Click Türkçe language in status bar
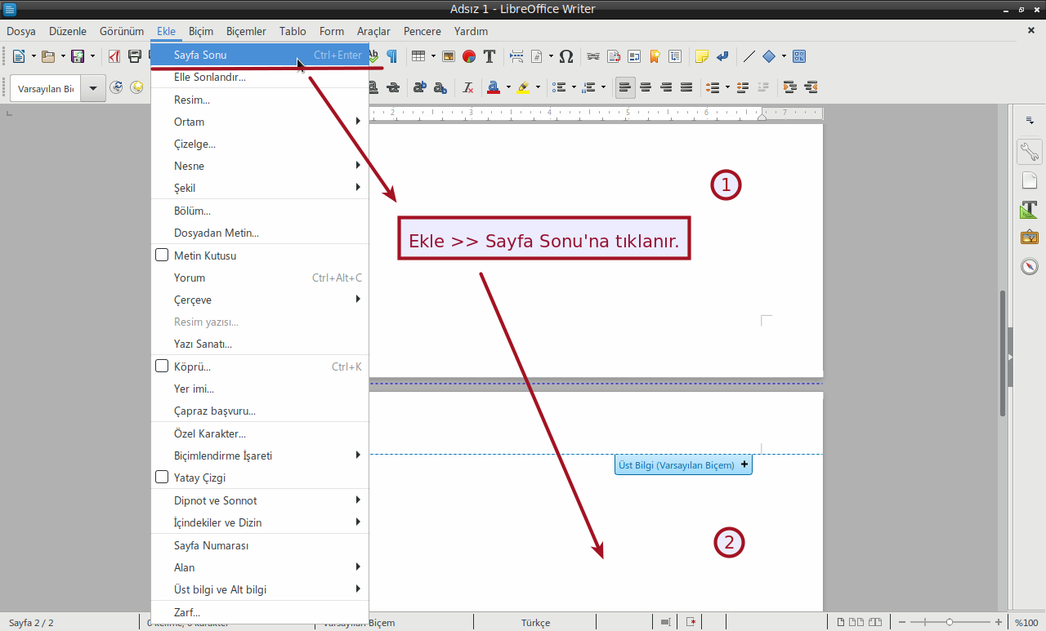The image size is (1046, 631). (x=536, y=622)
